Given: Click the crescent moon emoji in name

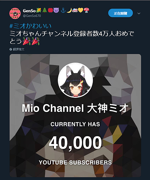Looking at the screenshot, I should click(69, 10).
